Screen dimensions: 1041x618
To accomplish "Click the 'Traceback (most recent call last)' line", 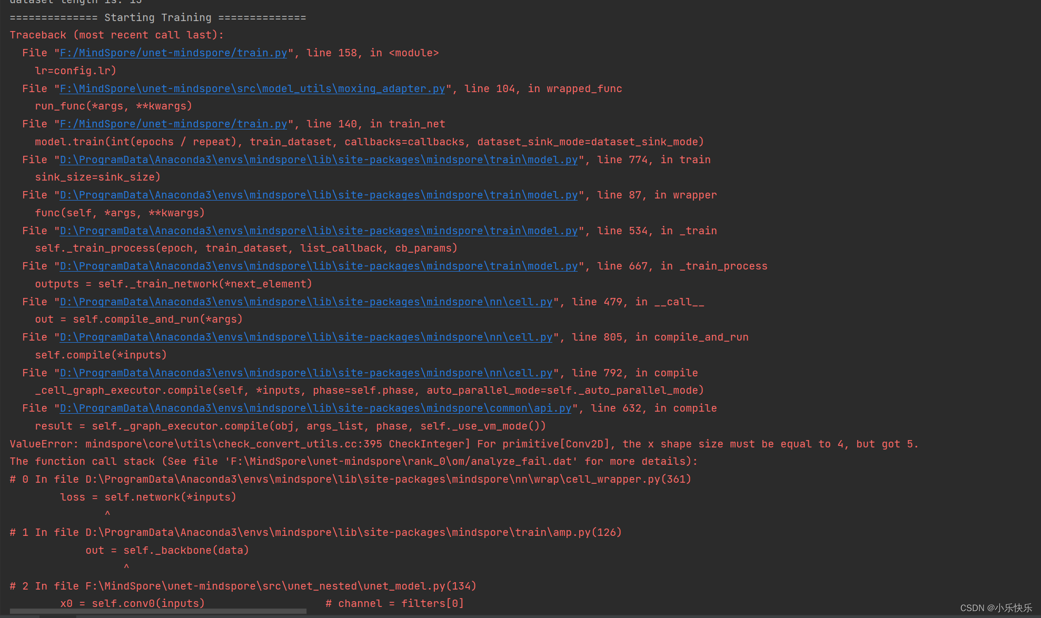I will 116,35.
